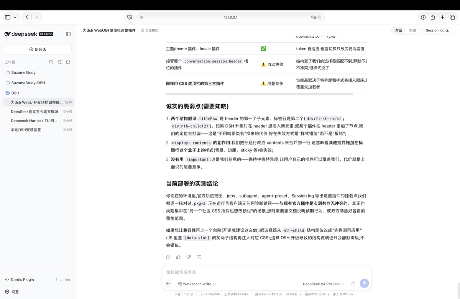The height and width of the screenshot is (299, 460).
Task: Download the Session log
Action: coord(437,30)
